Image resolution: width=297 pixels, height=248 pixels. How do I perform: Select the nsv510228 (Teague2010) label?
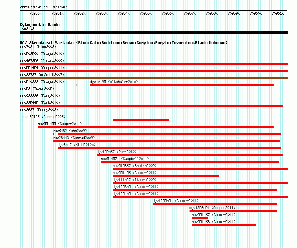(42, 82)
